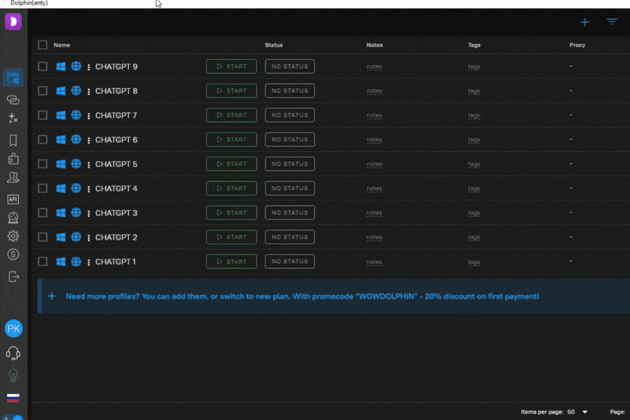The height and width of the screenshot is (420, 630).
Task: Open the filter icon at top right
Action: tap(611, 22)
